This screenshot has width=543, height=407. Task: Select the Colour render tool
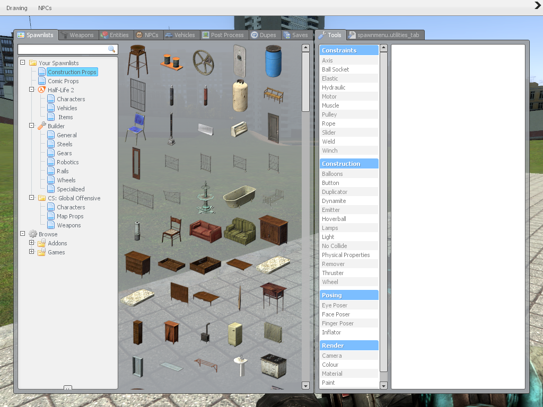349,365
